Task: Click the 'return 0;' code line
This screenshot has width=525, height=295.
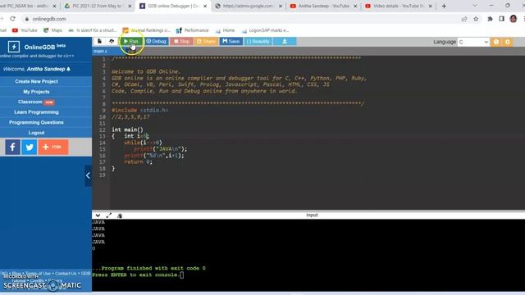Action: [x=138, y=162]
